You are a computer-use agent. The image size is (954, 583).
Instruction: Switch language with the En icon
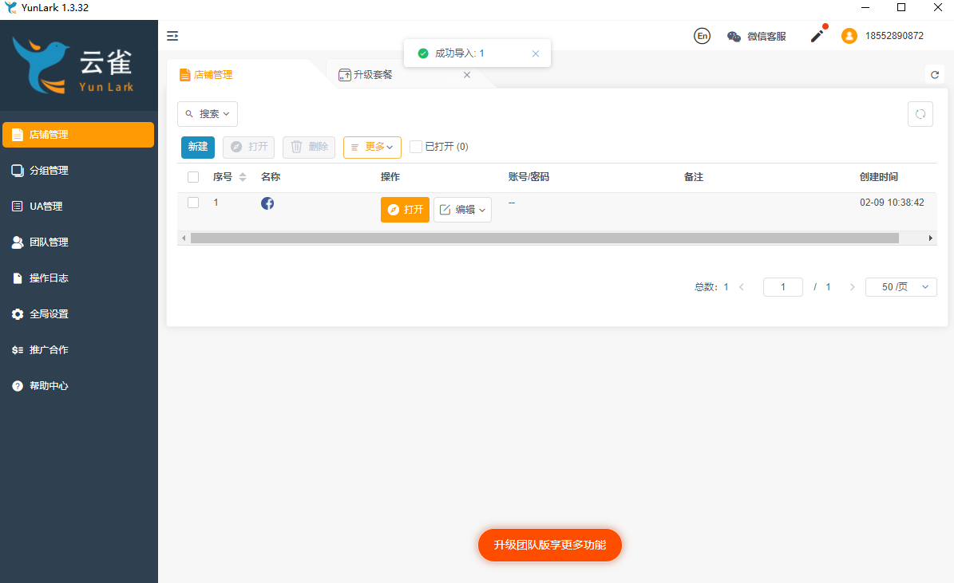tap(702, 36)
